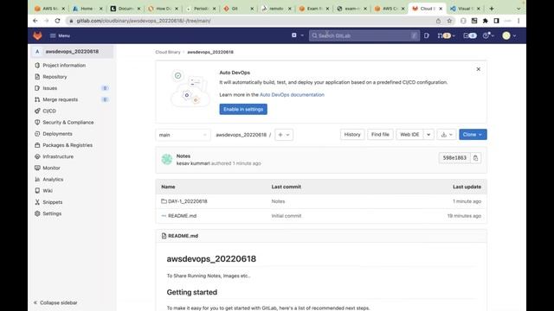Click Cloud Binary breadcrumb link
This screenshot has width=554, height=311.
tap(168, 52)
